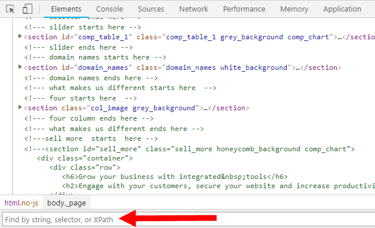Select the section id="domain_names" element row
This screenshot has height=228, width=375.
[x=182, y=68]
